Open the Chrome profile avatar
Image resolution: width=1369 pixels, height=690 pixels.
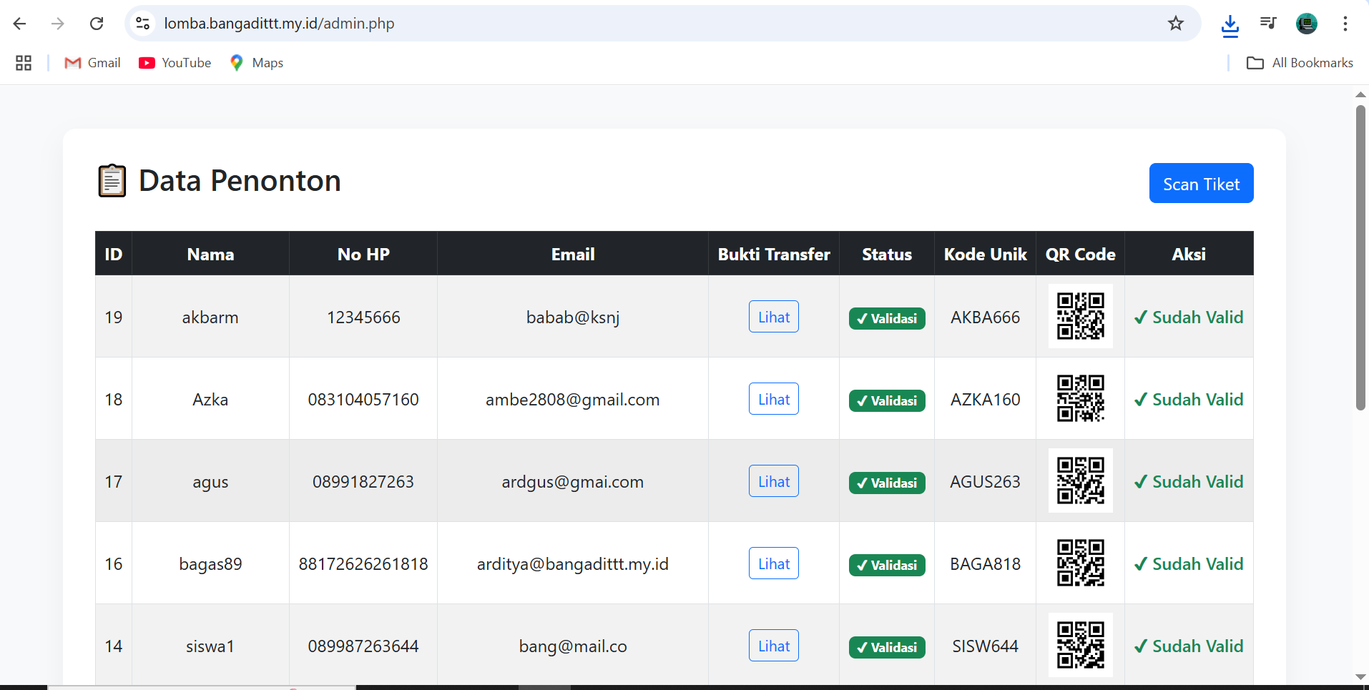pos(1306,24)
